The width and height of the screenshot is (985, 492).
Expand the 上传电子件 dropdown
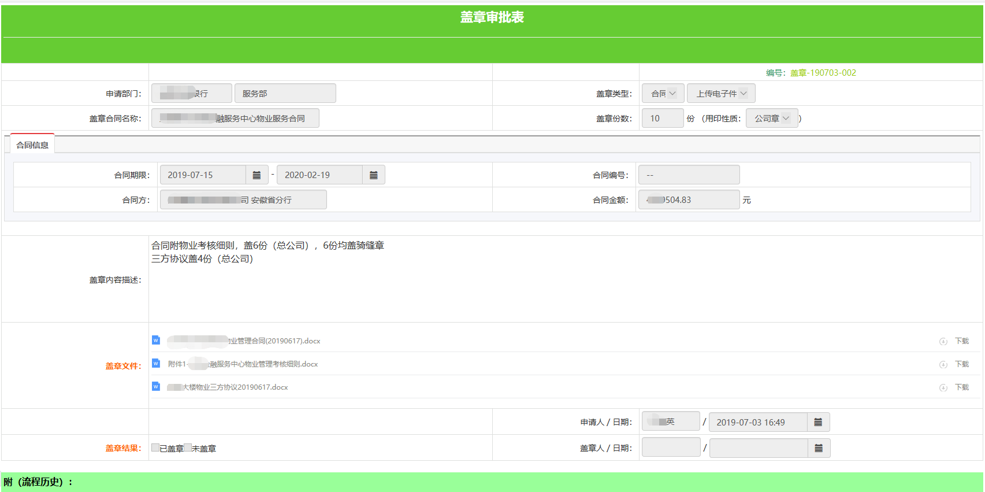coord(721,94)
